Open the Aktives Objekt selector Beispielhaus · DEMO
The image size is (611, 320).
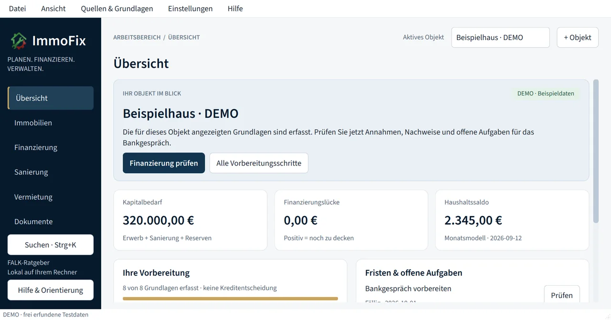pos(500,37)
